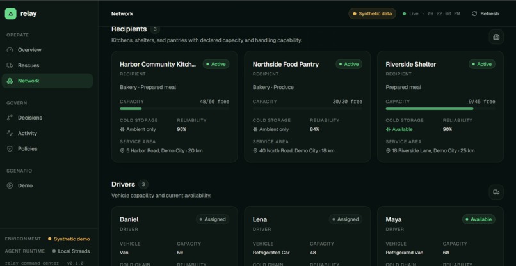Click the Overview gauge icon
Screen dimensions: 516x266
(x=10, y=50)
